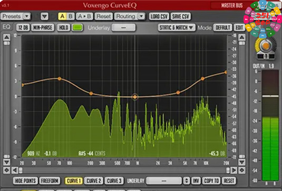Screen dimensions: 282x191
Task: Click the right vertical spectrum range scrollbar
Action: pyautogui.click(x=242, y=100)
